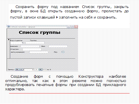
Task: Close the Список группы form window
Action: coord(76,27)
